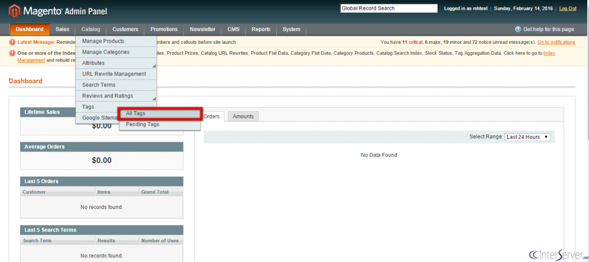Select Google Sitemap menu entry
The image size is (589, 262).
tap(97, 118)
